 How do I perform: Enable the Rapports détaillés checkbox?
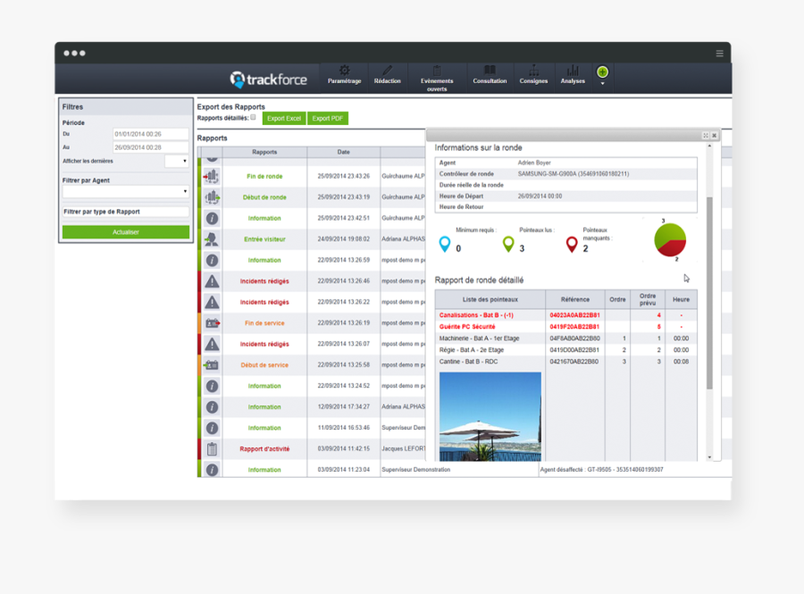coord(254,117)
